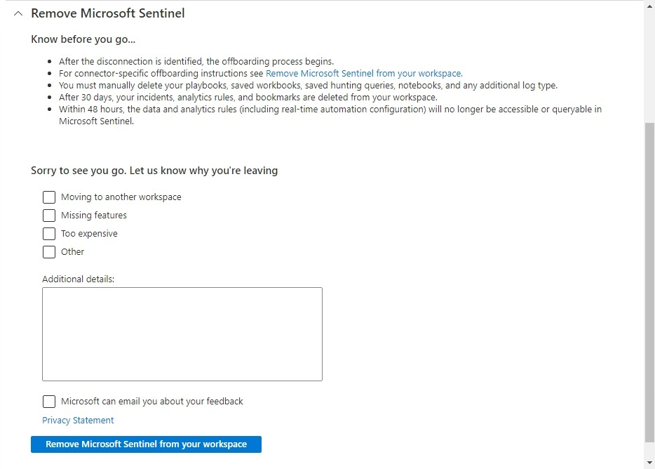Screen dimensions: 655x469
Task: Click the "Sorry to see you go" subheading
Action: pyautogui.click(x=154, y=170)
